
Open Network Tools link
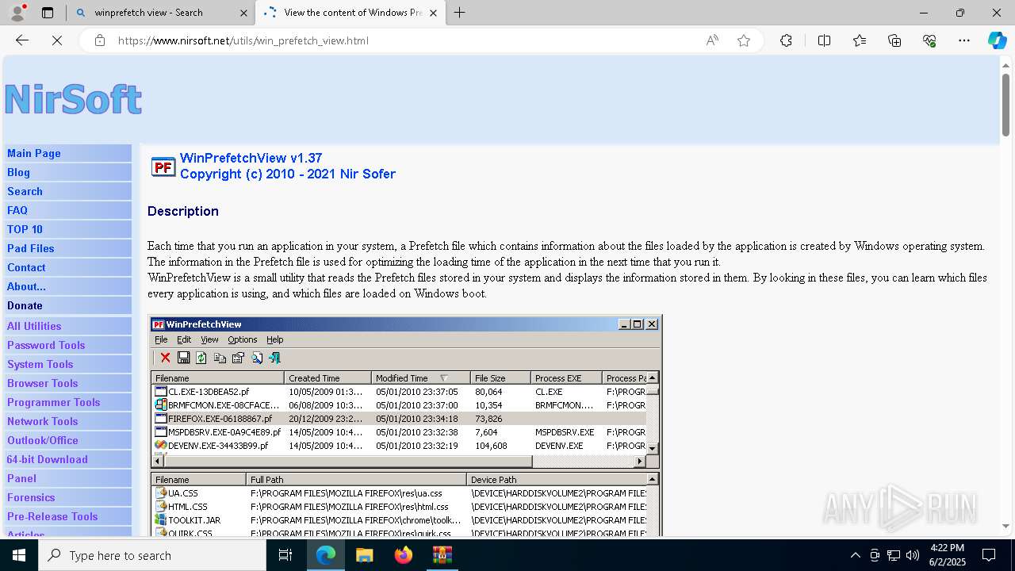pos(43,421)
